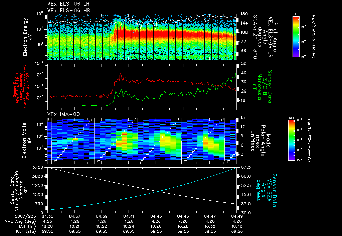Click the '180' pitch angle tick
The width and height of the screenshot is (342, 236).
[243, 14]
